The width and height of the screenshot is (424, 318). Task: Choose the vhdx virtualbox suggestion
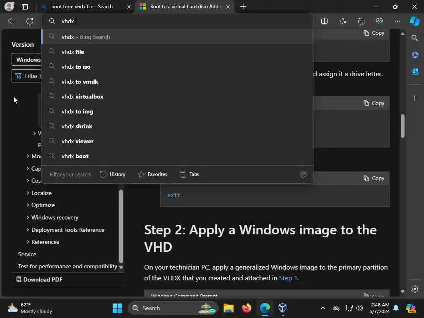click(x=177, y=96)
